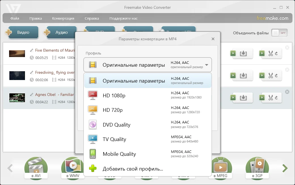This screenshot has width=295, height=185.
Task: Toggle the merge files switch
Action: [279, 33]
